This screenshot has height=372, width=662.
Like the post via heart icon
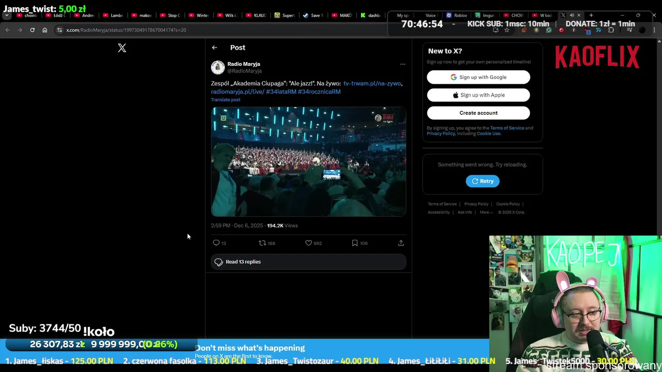point(308,243)
